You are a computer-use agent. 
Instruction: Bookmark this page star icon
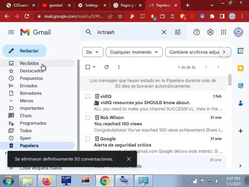click(120, 16)
